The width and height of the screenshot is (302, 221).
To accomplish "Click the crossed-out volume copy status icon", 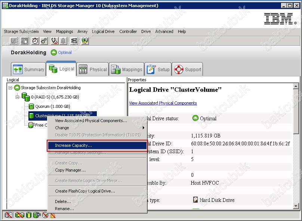I will tap(20, 215).
